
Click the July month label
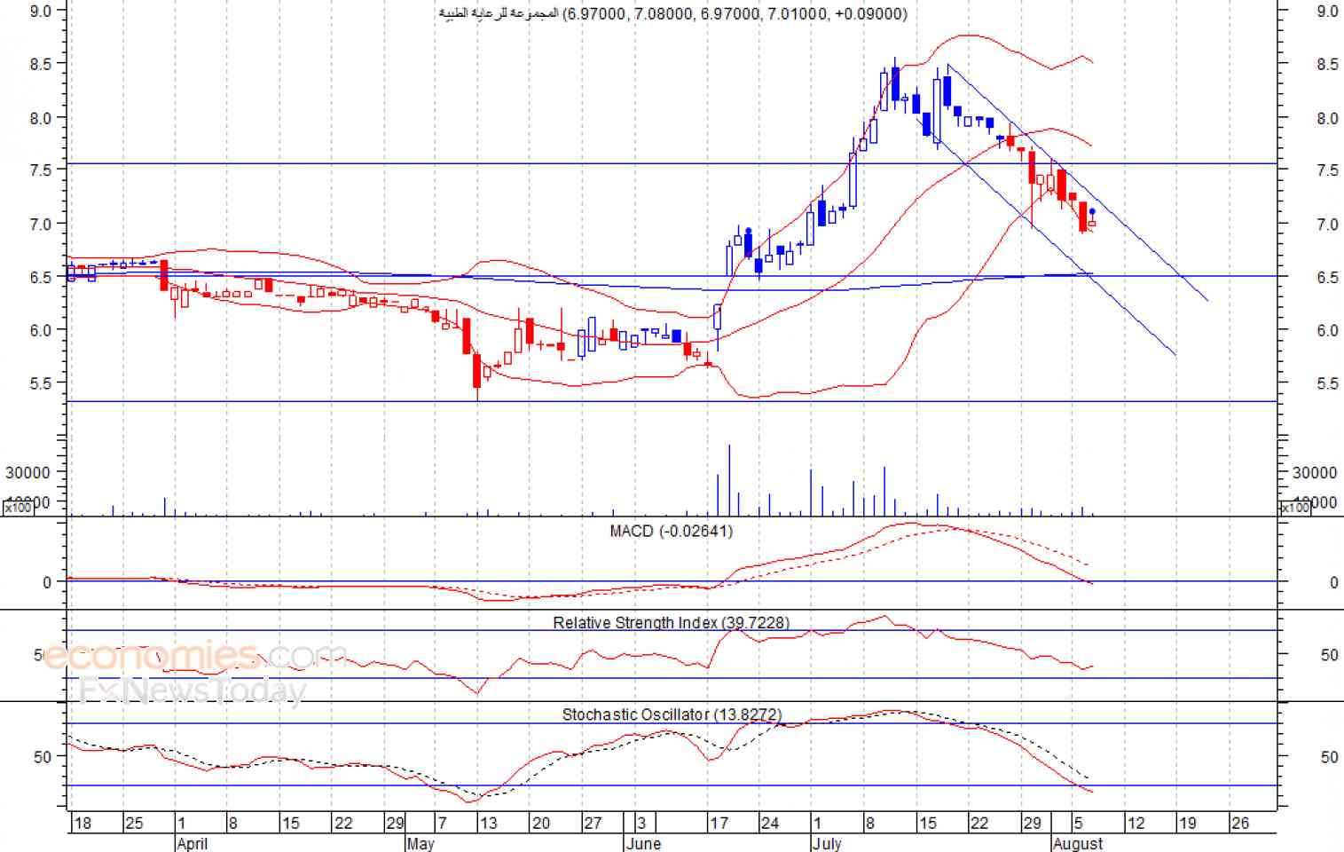point(827,843)
